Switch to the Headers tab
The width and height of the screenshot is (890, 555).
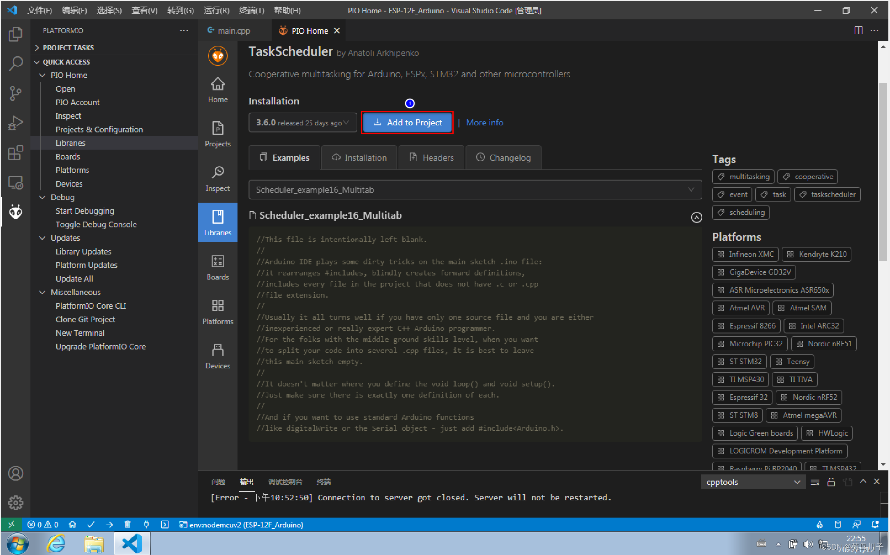coord(431,157)
